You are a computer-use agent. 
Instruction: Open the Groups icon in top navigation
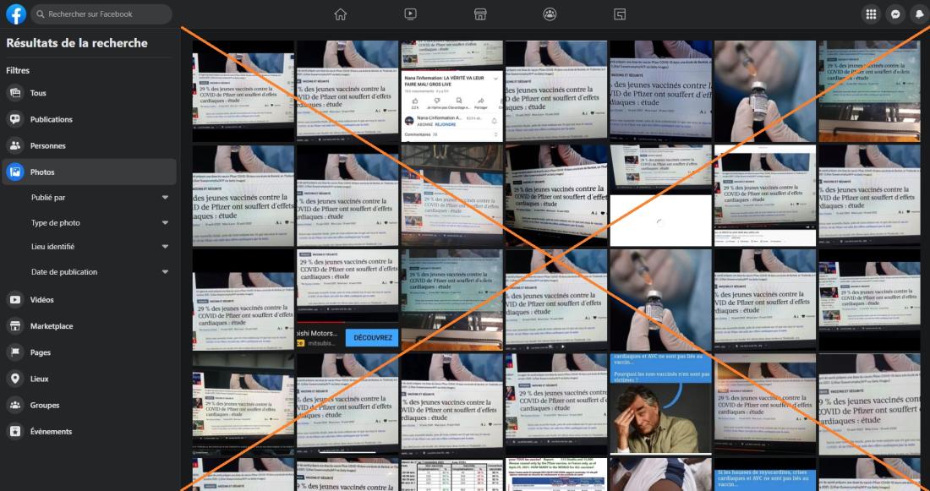(x=550, y=14)
